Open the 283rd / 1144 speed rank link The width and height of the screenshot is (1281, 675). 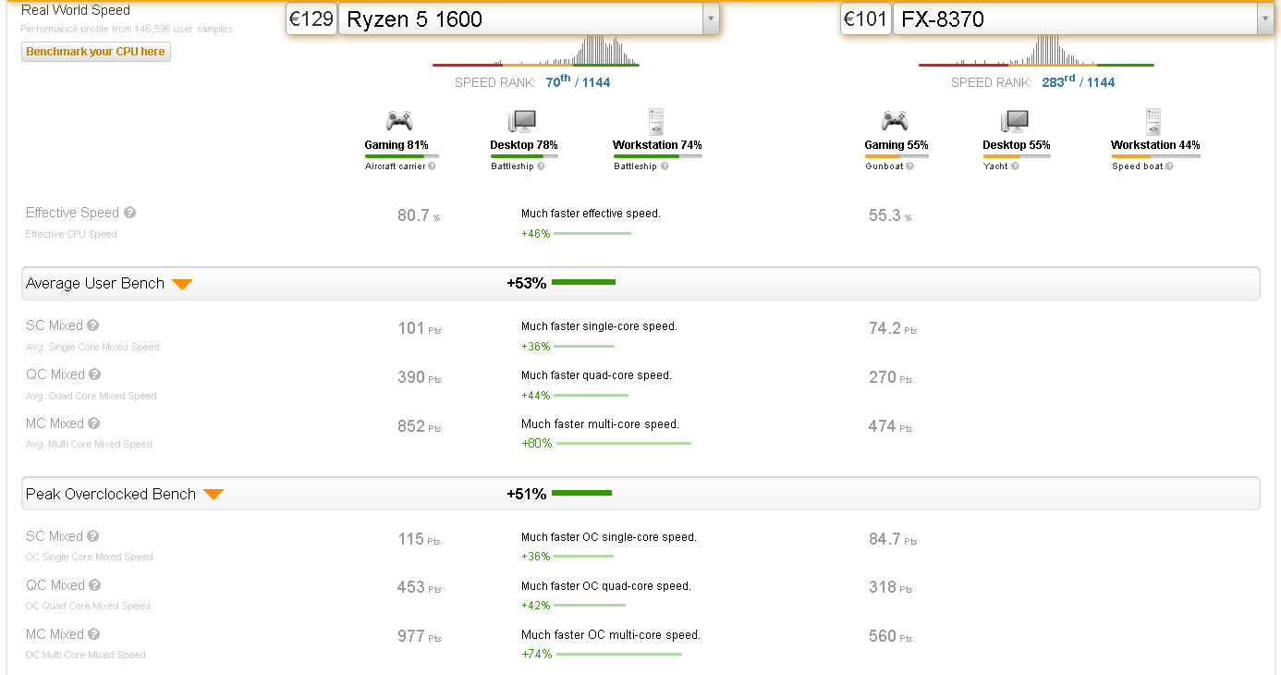click(1078, 81)
